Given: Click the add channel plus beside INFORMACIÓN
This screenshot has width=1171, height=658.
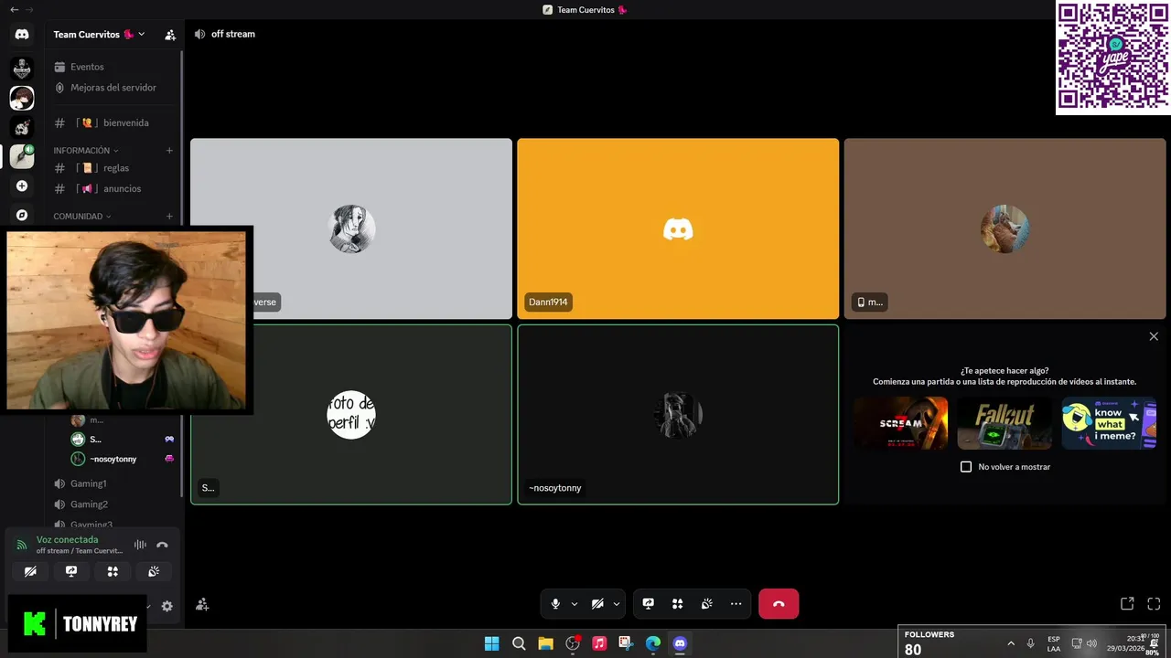Looking at the screenshot, I should (169, 150).
